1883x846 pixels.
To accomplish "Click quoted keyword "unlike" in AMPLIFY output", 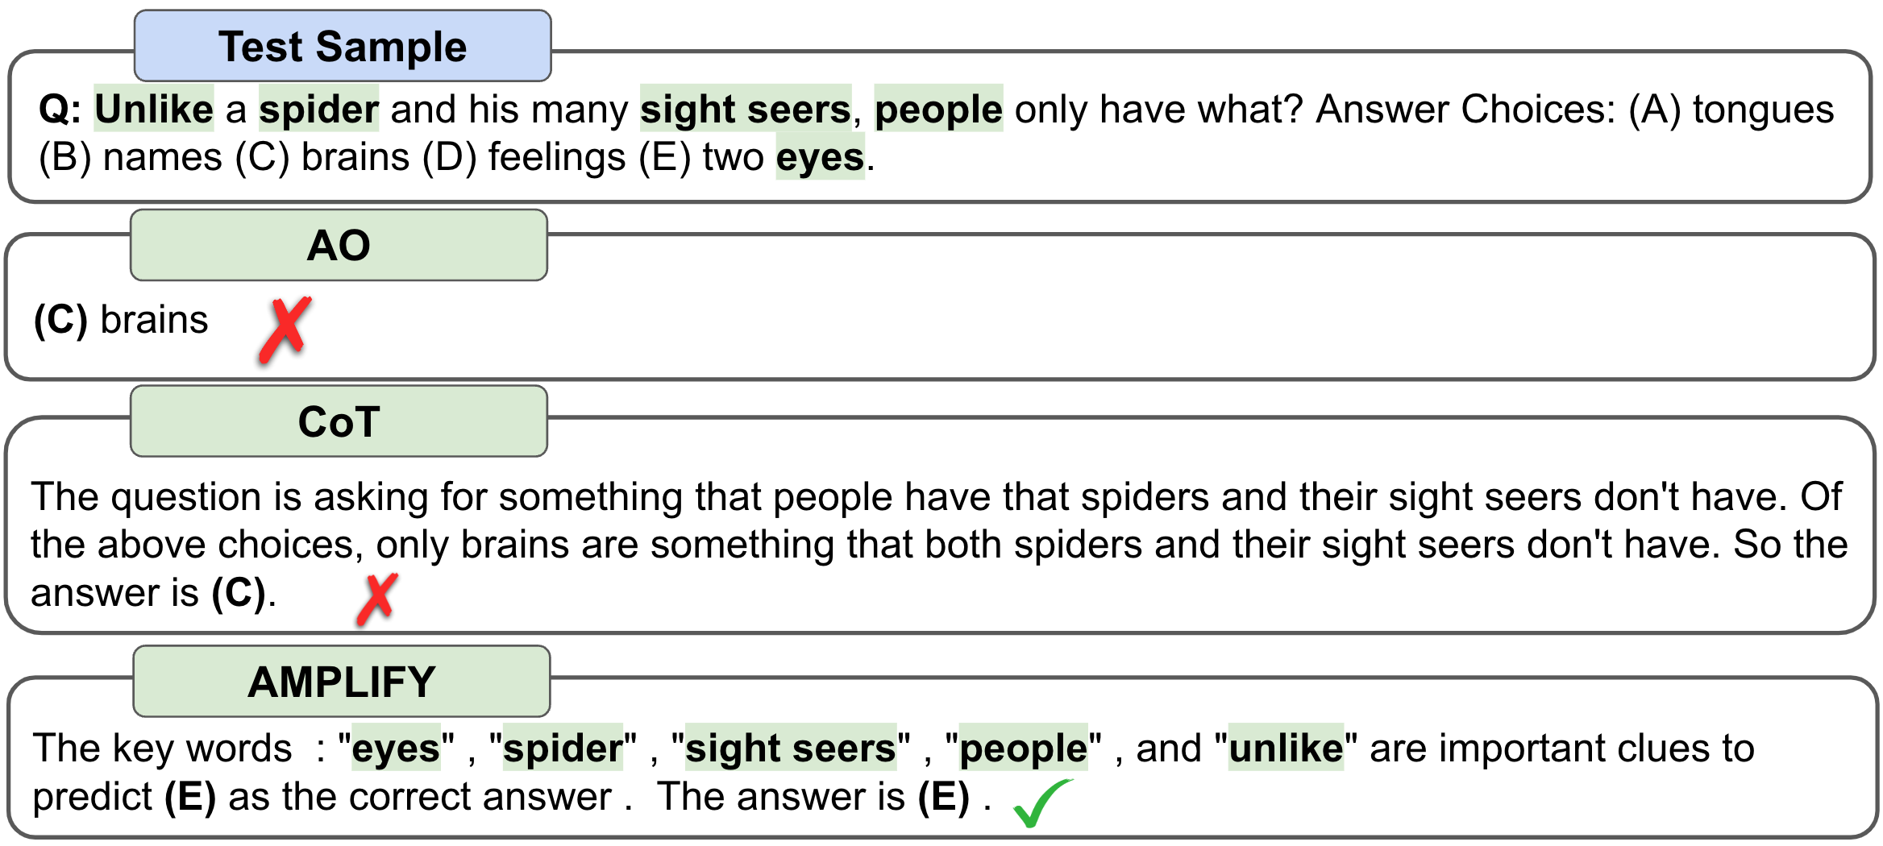I will click(1286, 749).
